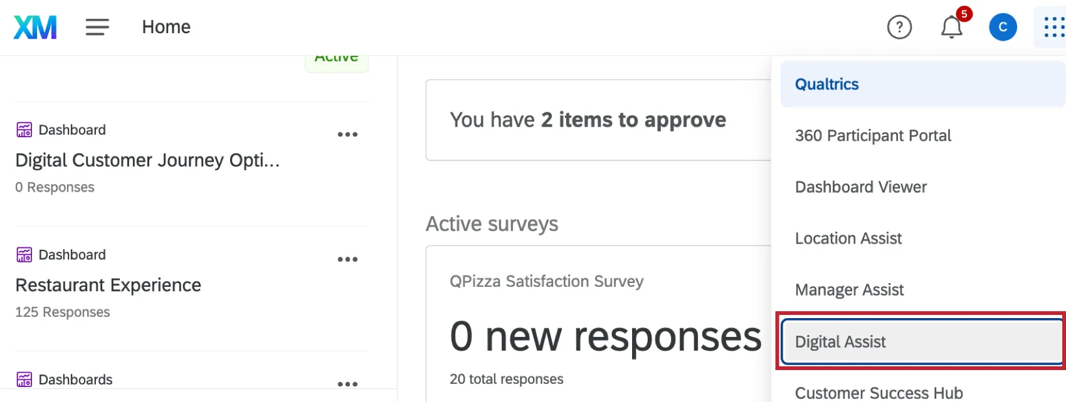The width and height of the screenshot is (1066, 402).
Task: Click the Restaurant Experience dashboard icon
Action: 24,254
